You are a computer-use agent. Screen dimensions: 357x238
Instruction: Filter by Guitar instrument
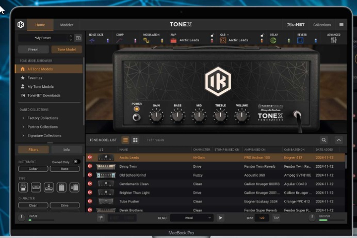(x=33, y=169)
